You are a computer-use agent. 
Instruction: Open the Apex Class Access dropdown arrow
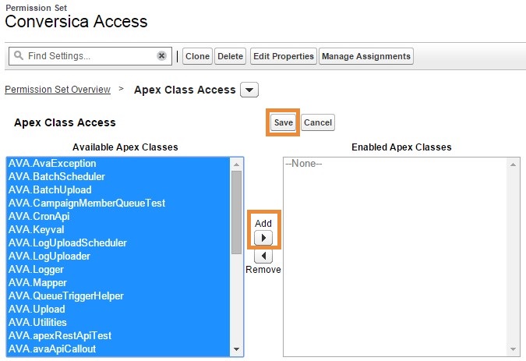[249, 90]
